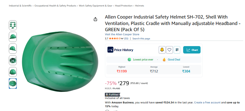
Task: Click the share icon above the product image
Action: (x=95, y=19)
